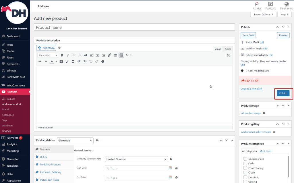The image size is (294, 183).
Task: Toggle the Lock Modified Date switch
Action: coord(243,71)
